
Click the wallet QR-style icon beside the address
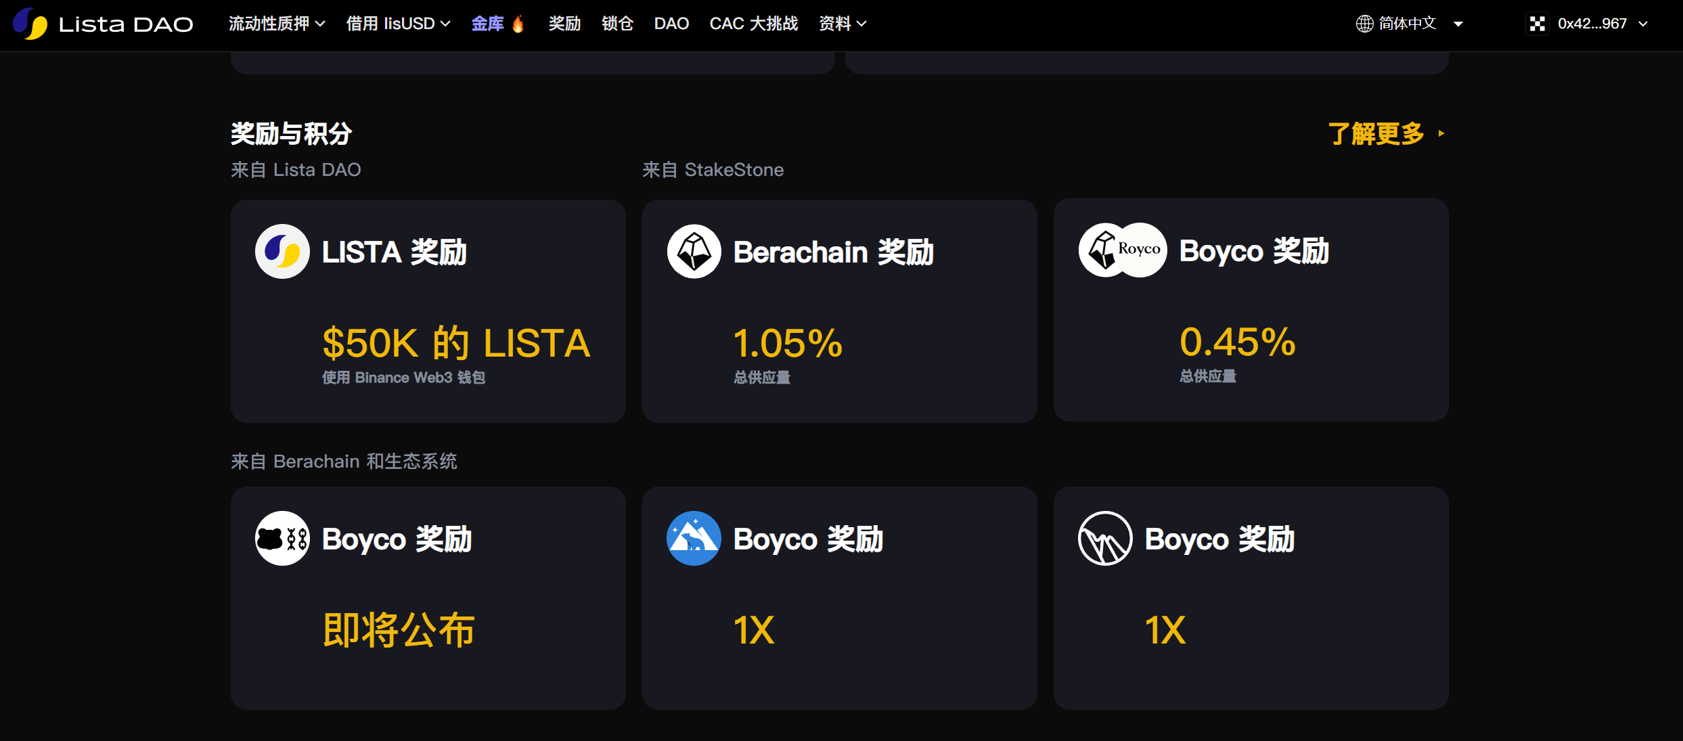coord(1538,23)
